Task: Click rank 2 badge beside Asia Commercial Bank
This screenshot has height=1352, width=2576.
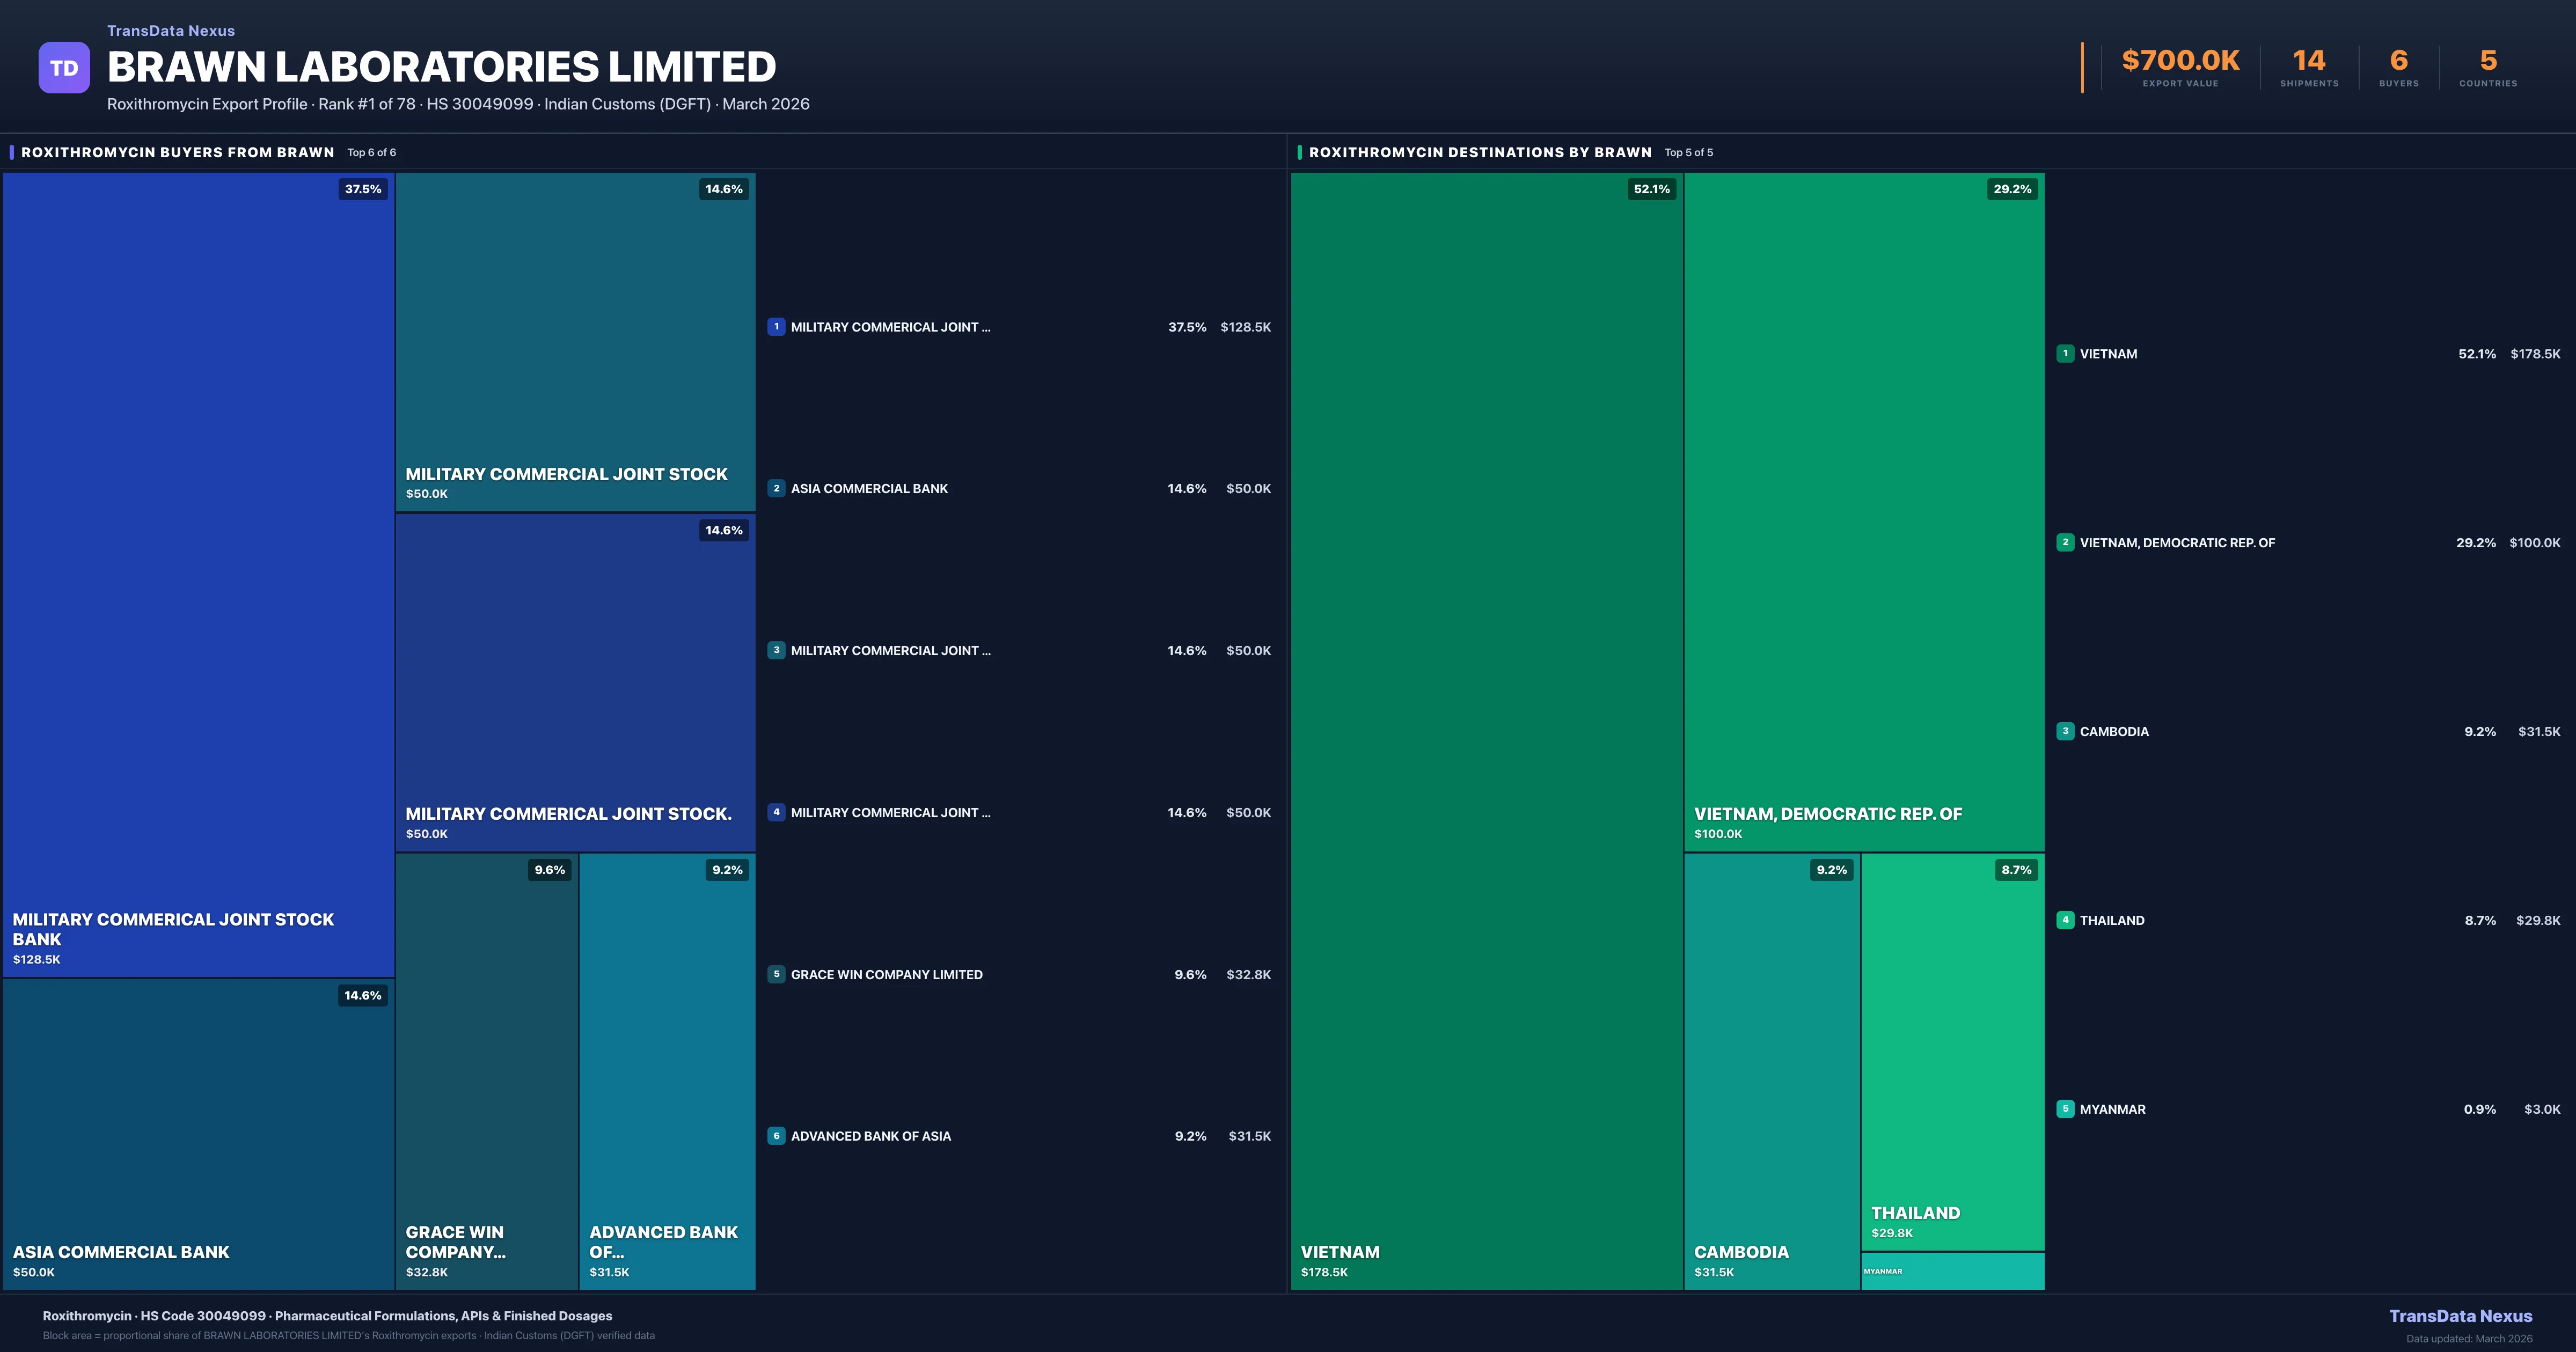Action: pyautogui.click(x=776, y=488)
